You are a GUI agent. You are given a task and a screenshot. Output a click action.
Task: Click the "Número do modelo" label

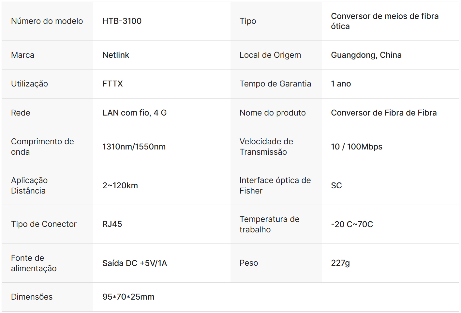[x=47, y=21]
